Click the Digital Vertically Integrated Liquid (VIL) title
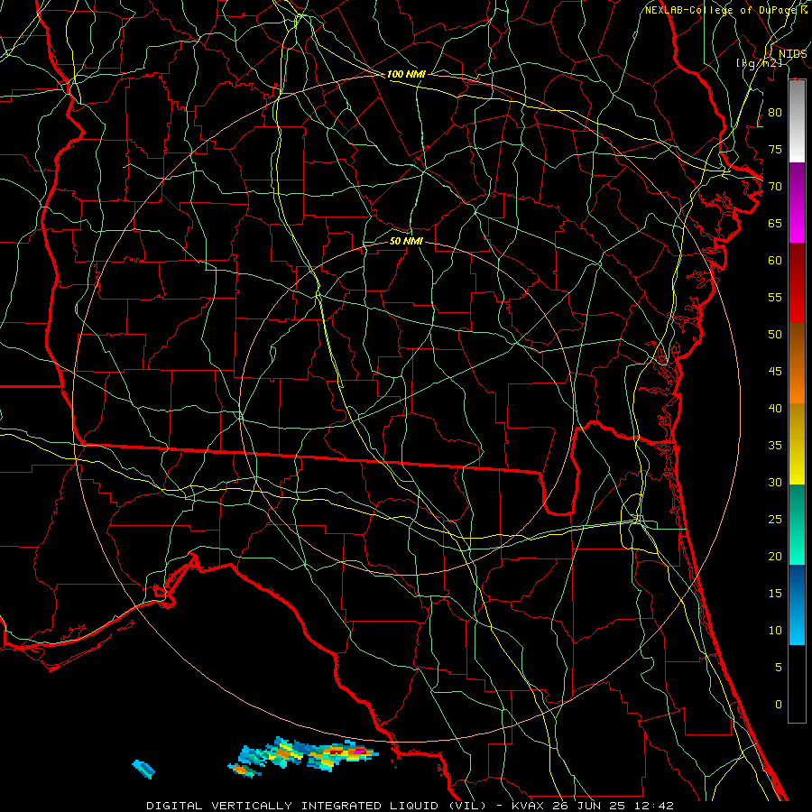 point(318,806)
